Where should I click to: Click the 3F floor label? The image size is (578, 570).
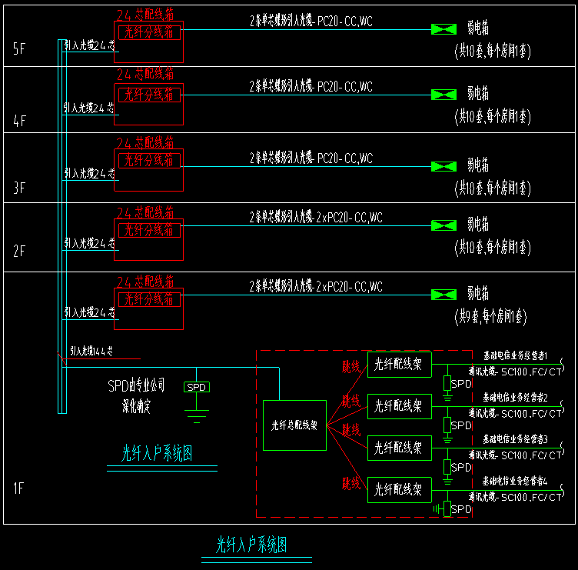(19, 188)
